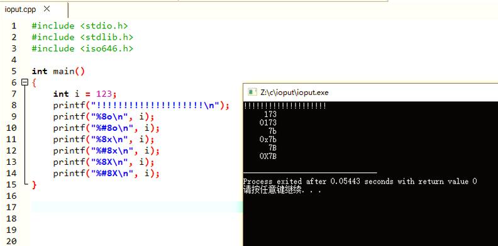The height and width of the screenshot is (246, 498).
Task: Click line number 4 in the gutter
Action: [14, 60]
